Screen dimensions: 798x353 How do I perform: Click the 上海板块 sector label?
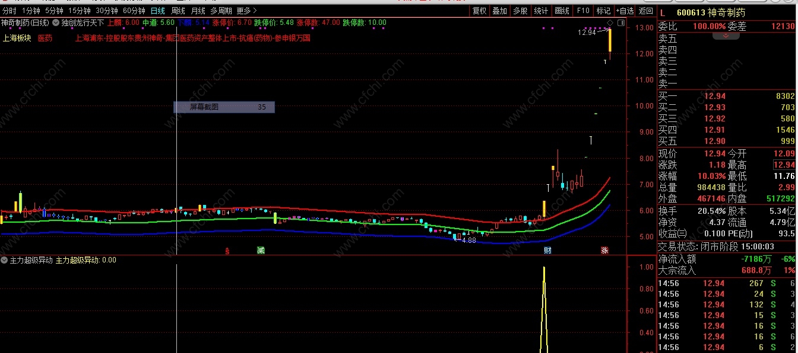tap(17, 38)
